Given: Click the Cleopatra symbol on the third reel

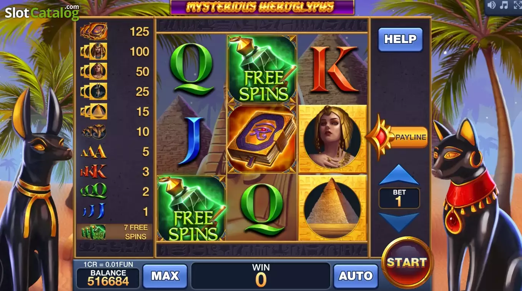Looking at the screenshot, I should [x=332, y=139].
